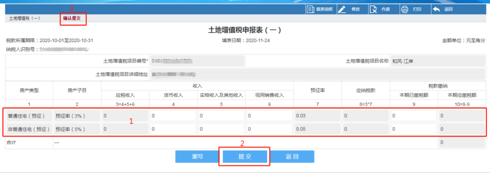This screenshot has width=490, height=173.
Task: Click the 8=3*7 formula cell
Action: point(366,104)
